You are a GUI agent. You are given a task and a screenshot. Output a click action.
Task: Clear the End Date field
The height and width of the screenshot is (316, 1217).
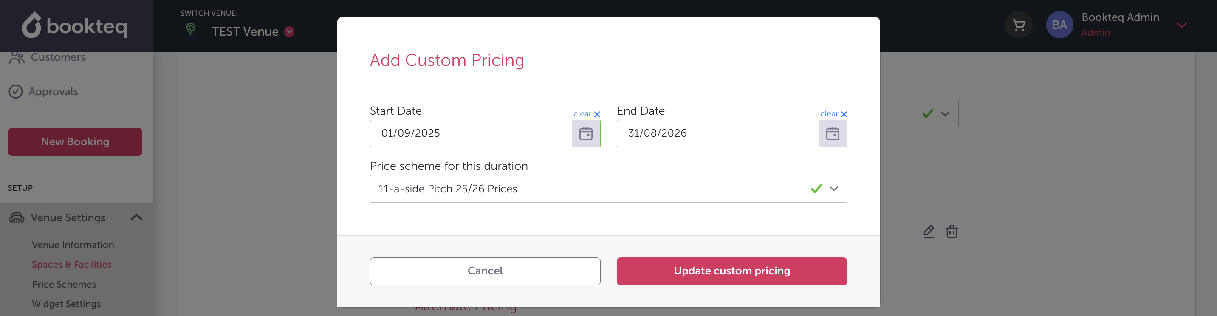click(x=833, y=114)
